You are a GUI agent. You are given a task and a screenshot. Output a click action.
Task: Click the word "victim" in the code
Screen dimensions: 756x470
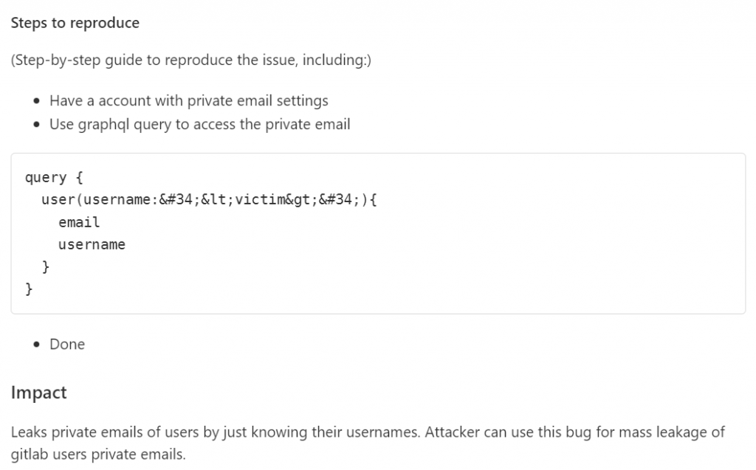tap(259, 200)
